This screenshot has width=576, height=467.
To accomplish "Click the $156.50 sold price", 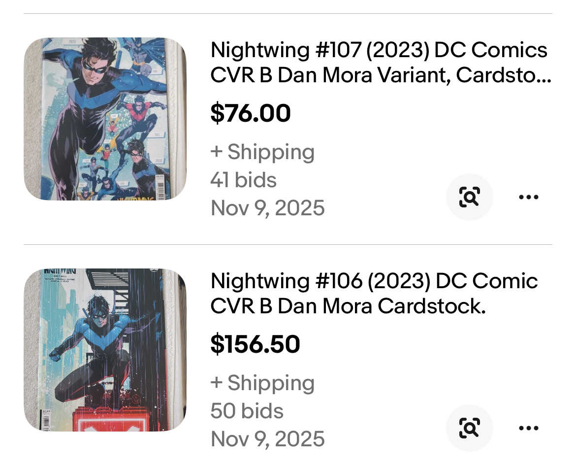I will click(255, 344).
